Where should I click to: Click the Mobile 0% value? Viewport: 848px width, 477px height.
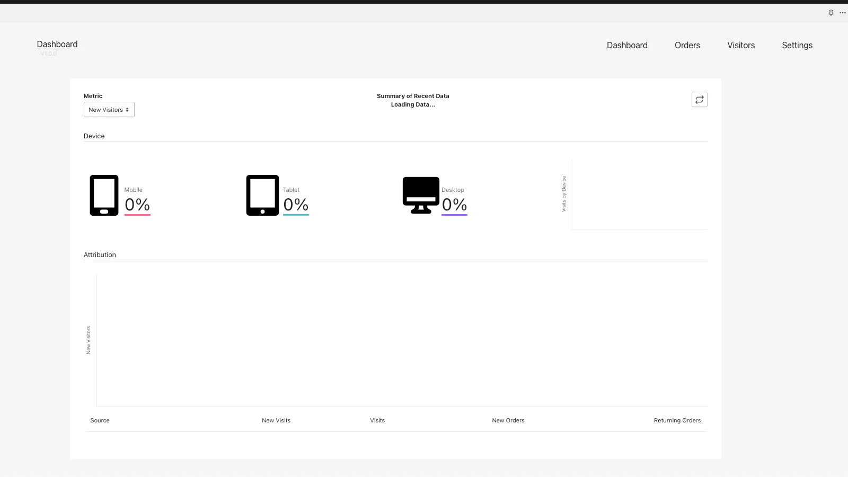(x=137, y=205)
